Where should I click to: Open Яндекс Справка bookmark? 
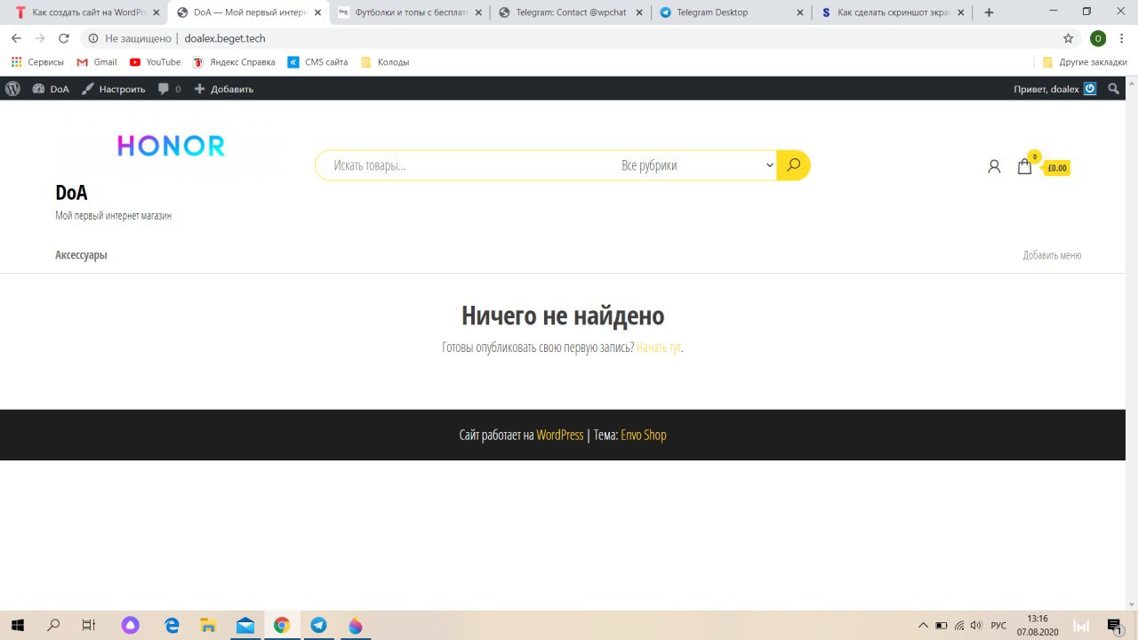point(234,62)
